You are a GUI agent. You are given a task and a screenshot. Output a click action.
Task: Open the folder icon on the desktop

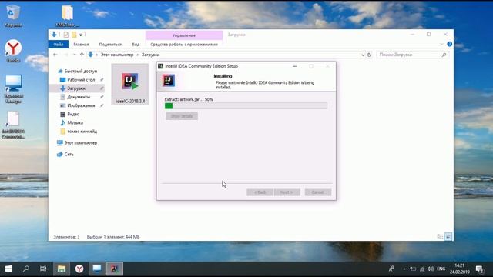[x=67, y=15]
